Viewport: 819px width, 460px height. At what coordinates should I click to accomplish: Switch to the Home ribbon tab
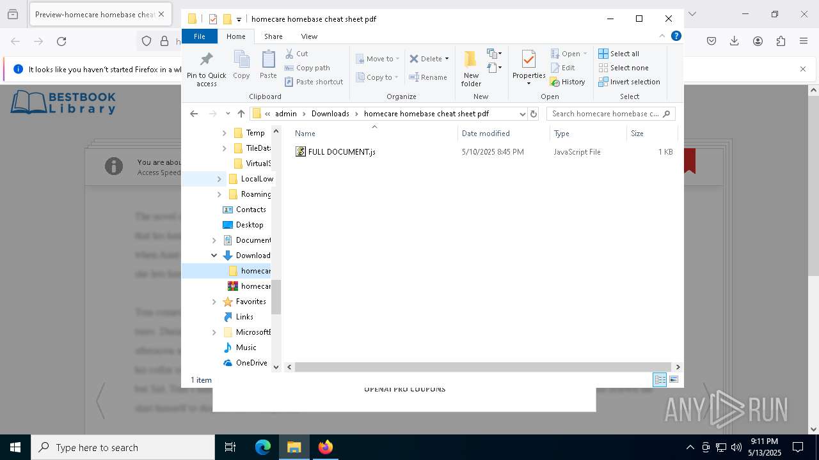(235, 36)
